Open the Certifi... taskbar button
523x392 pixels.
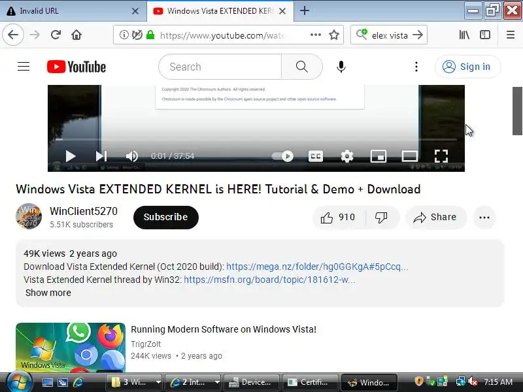click(x=310, y=382)
